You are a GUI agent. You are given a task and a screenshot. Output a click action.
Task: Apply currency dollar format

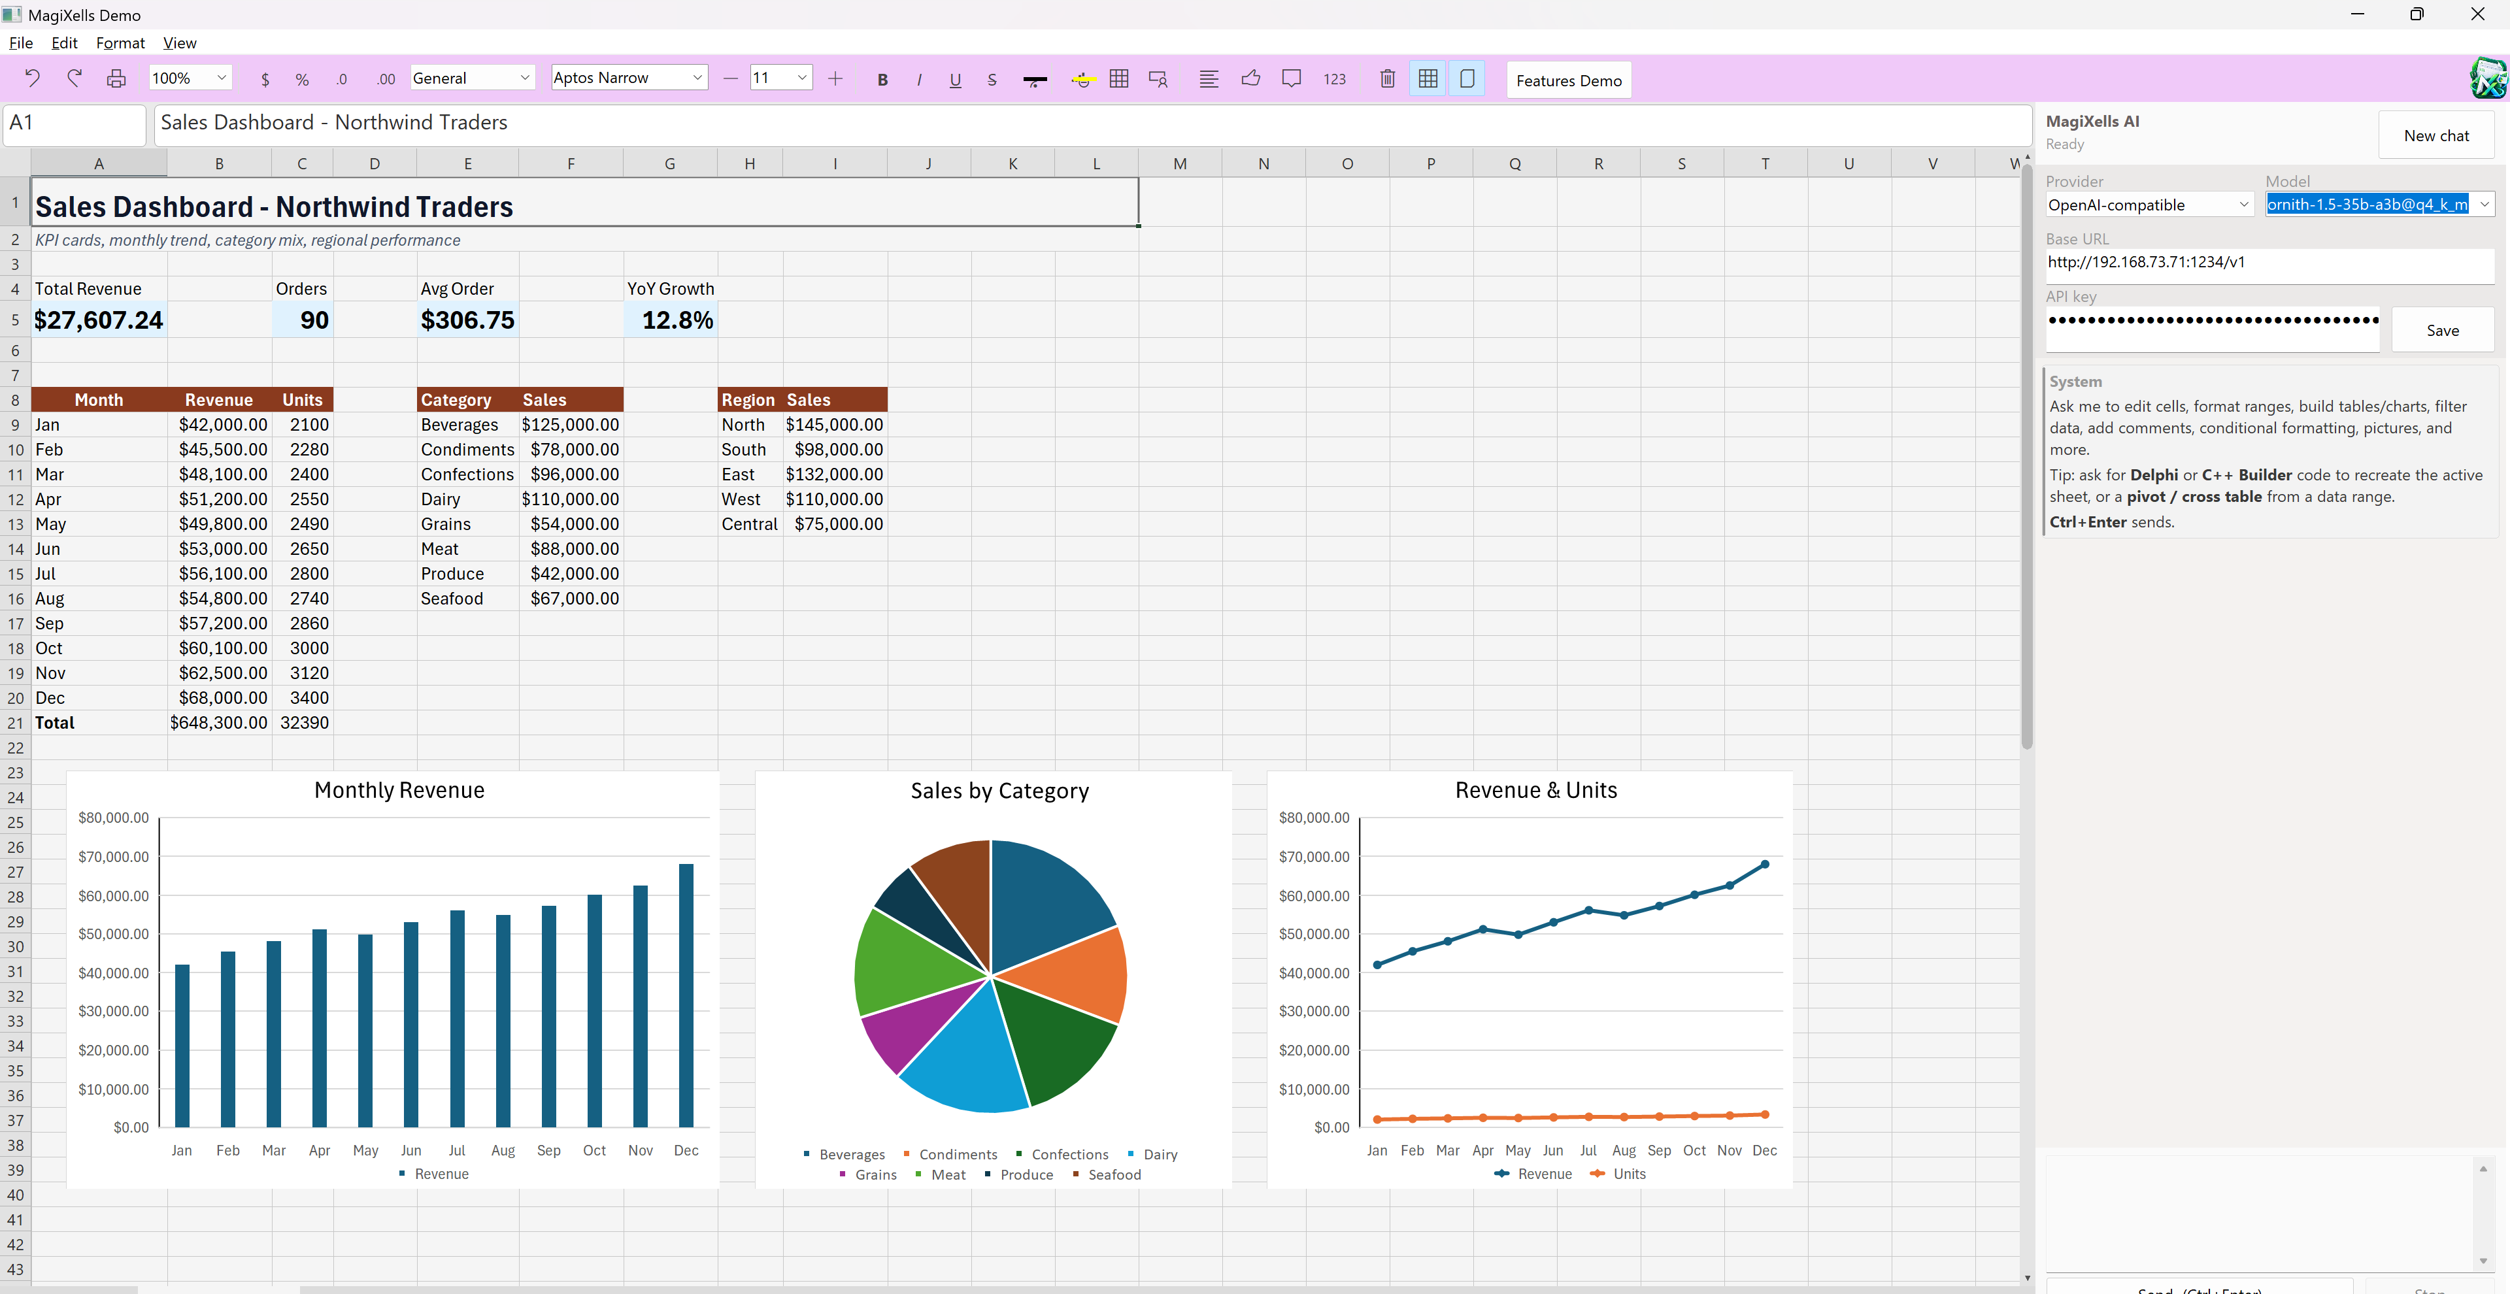pos(265,79)
